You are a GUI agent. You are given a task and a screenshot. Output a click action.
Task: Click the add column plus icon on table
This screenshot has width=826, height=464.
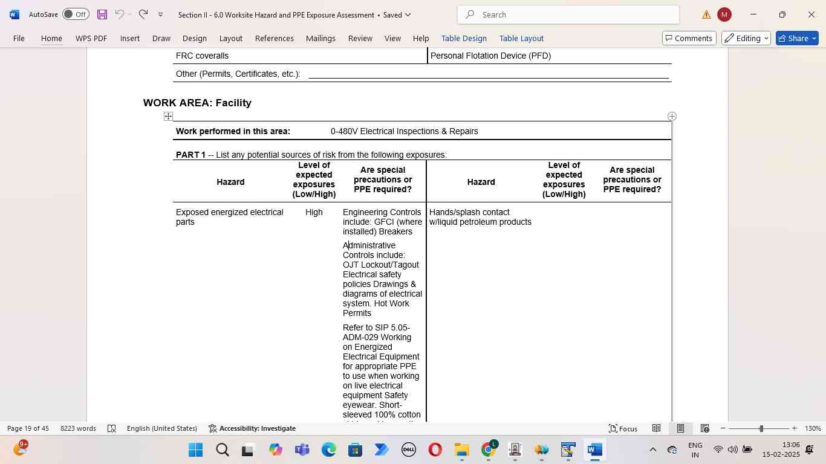(672, 116)
